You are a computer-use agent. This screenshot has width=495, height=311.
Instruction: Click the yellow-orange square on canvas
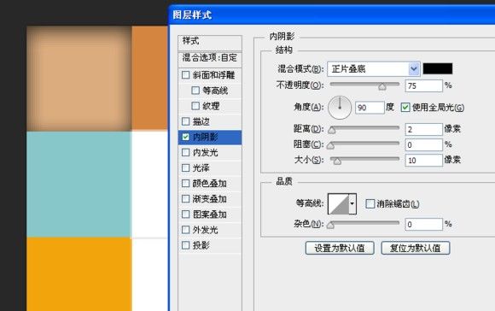tap(79, 274)
